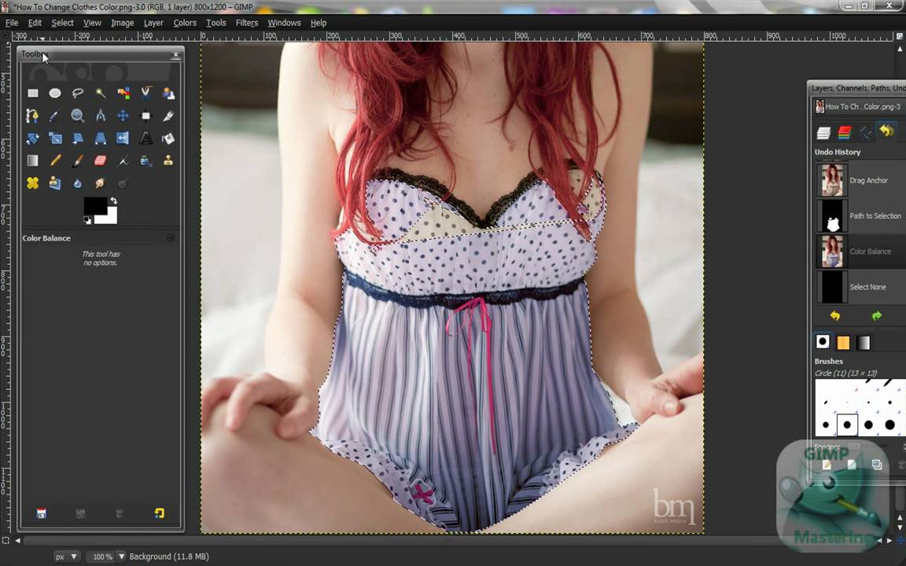
Task: Select the Eraser tool
Action: tap(101, 160)
